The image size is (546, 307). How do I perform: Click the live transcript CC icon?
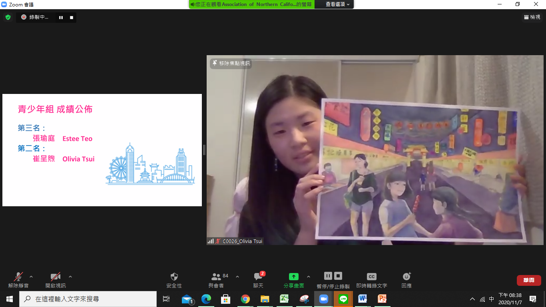coord(371,277)
